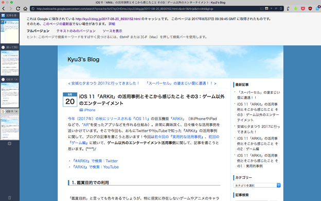This screenshot has width=321, height=201.
Task: Click the image toggle icon in address bar
Action: point(266,9)
